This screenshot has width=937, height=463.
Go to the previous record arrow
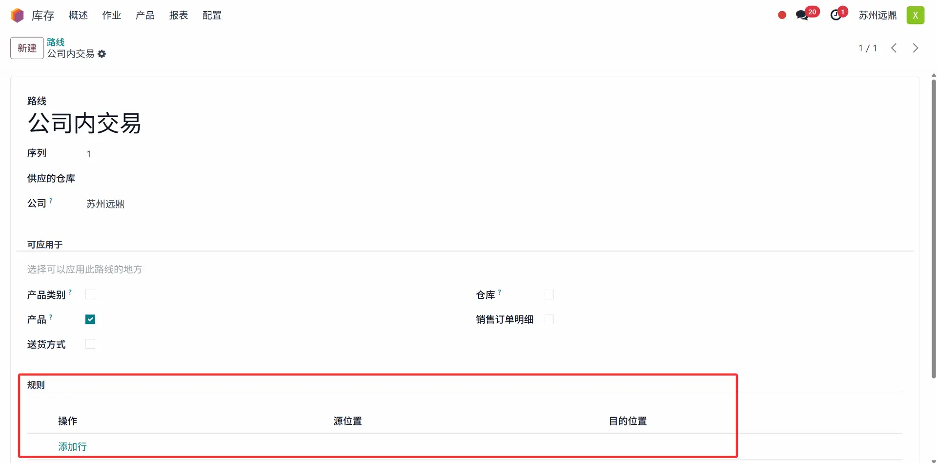(894, 48)
